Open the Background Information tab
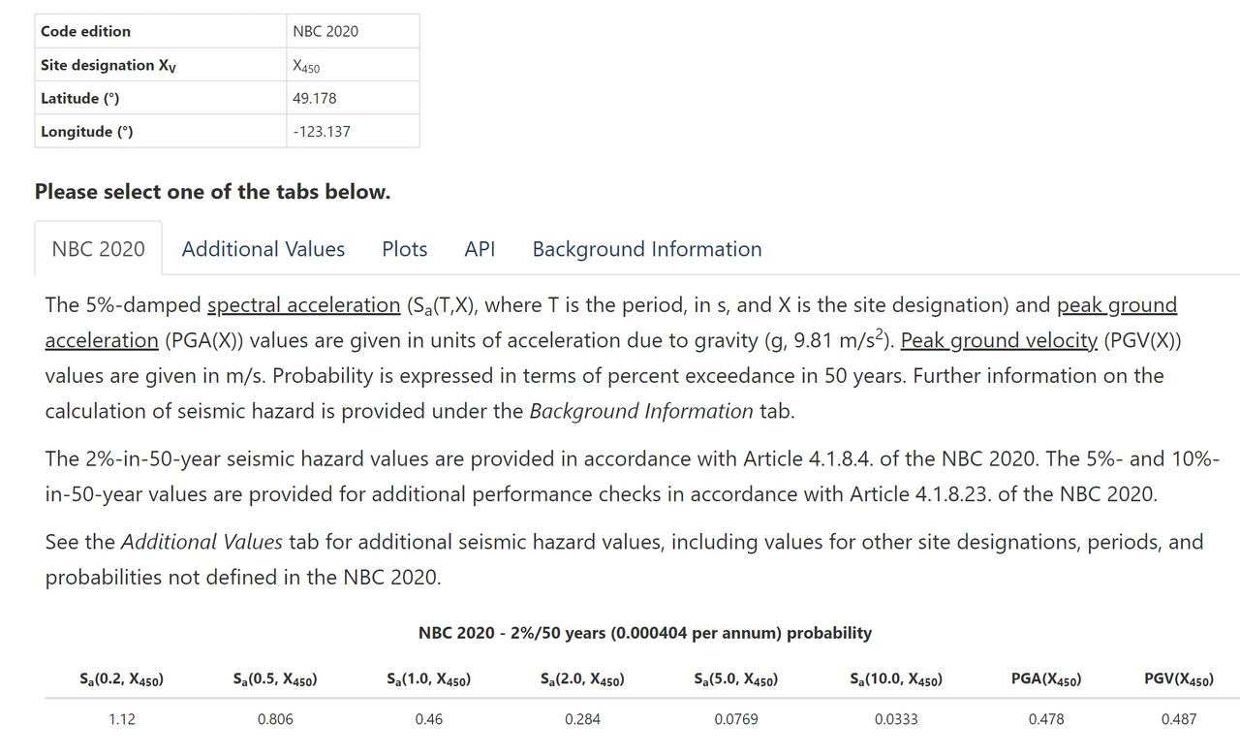 (646, 249)
